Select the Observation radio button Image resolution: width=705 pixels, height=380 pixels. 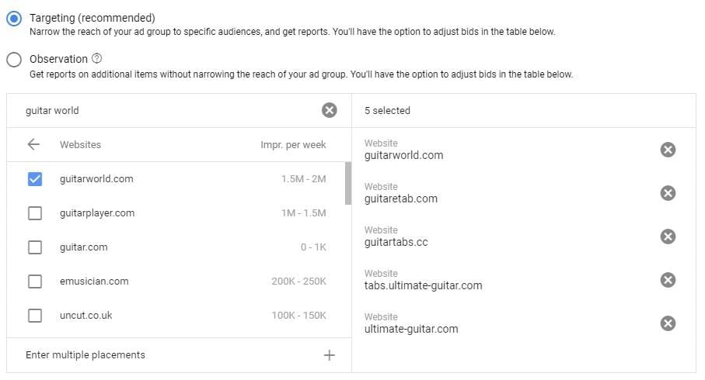(x=14, y=60)
